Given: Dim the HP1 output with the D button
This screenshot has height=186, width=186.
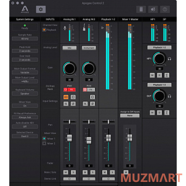Looking at the screenshot, I should [x=159, y=75].
